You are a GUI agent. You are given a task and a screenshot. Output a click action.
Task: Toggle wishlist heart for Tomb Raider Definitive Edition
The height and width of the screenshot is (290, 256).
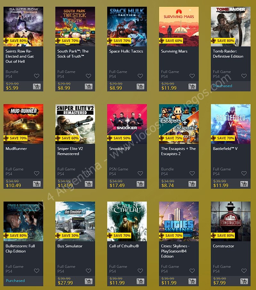(244, 76)
